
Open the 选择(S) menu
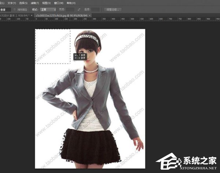pyautogui.click(x=23, y=3)
